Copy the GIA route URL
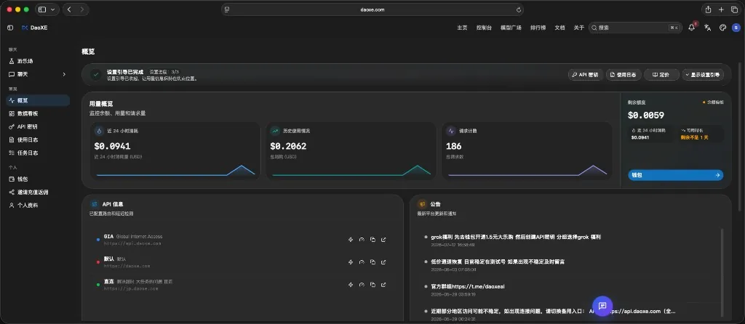 click(x=372, y=240)
